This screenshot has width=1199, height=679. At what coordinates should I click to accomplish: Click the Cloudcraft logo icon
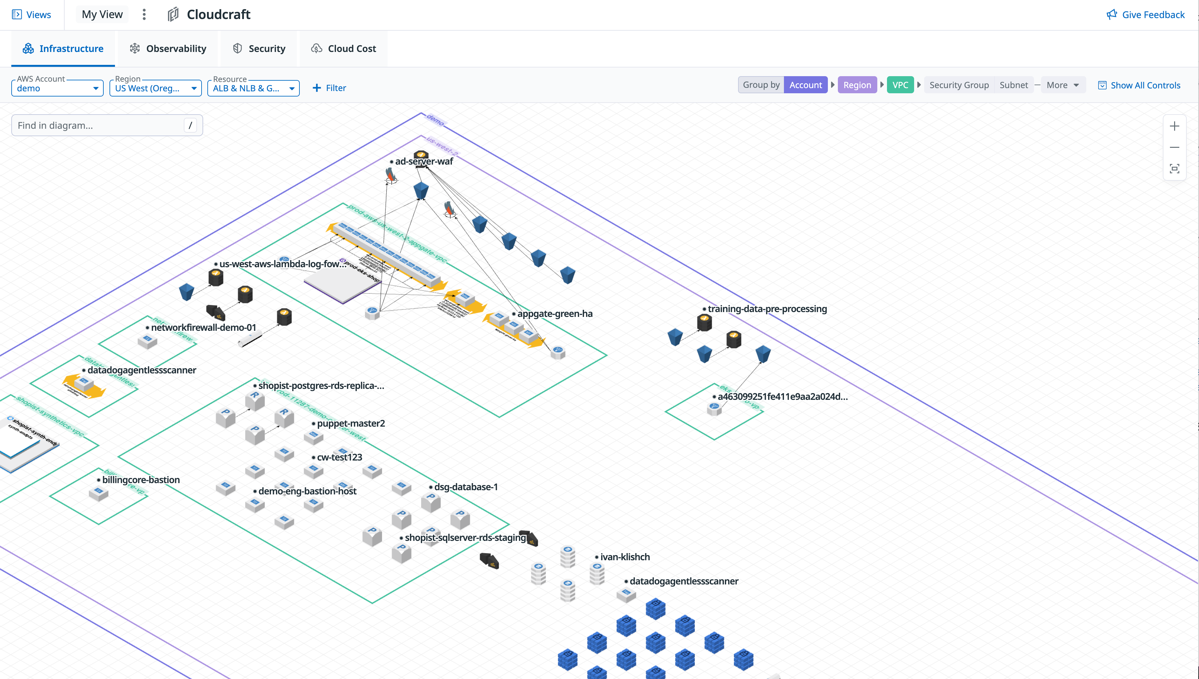(x=173, y=15)
